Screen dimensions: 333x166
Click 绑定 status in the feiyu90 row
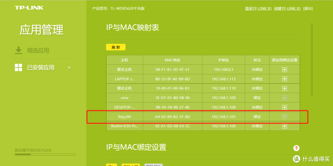click(x=257, y=117)
